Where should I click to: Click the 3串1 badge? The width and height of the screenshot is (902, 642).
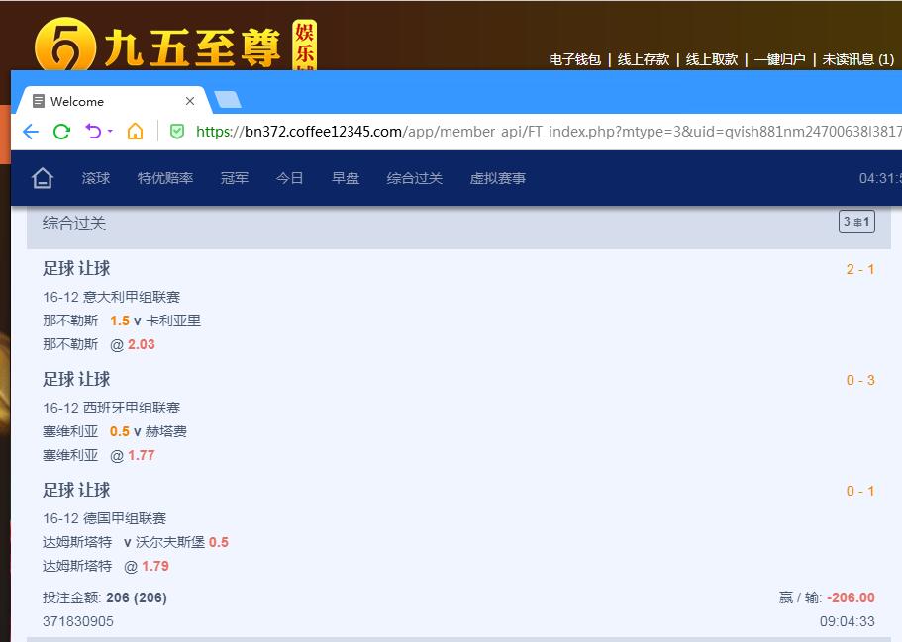coord(856,222)
